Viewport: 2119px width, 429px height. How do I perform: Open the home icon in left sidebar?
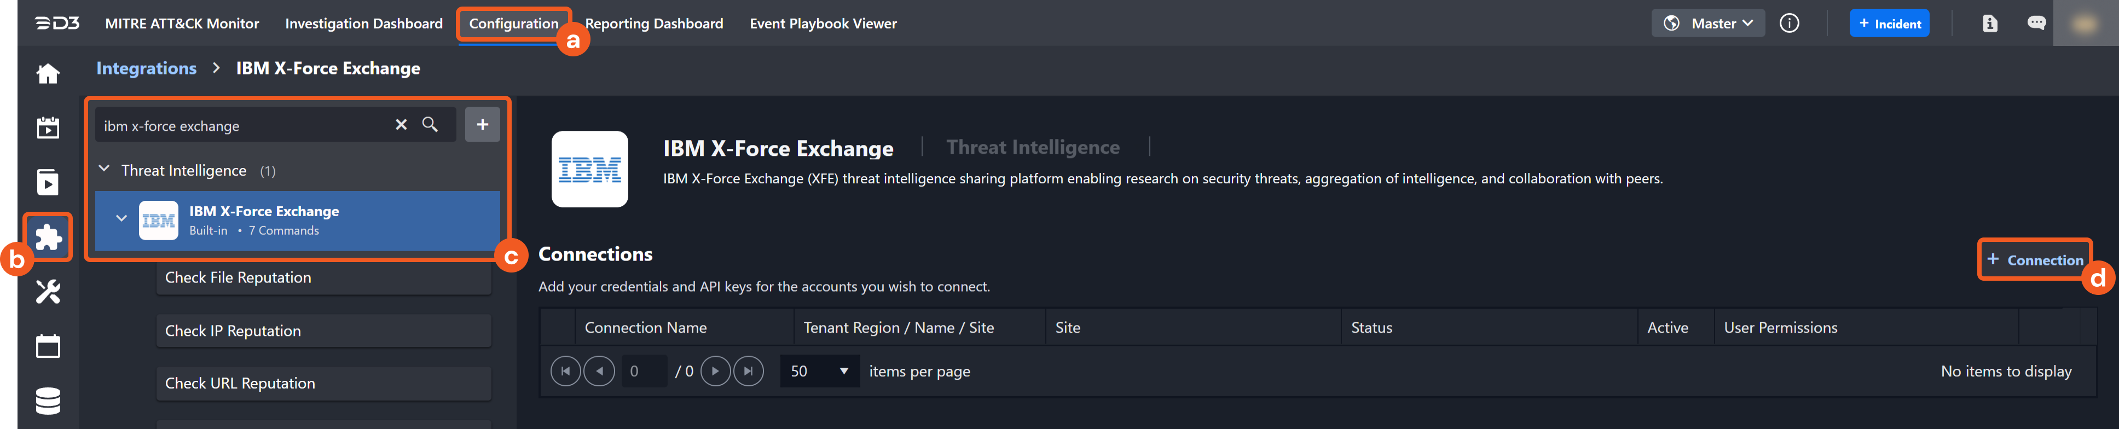[x=48, y=74]
